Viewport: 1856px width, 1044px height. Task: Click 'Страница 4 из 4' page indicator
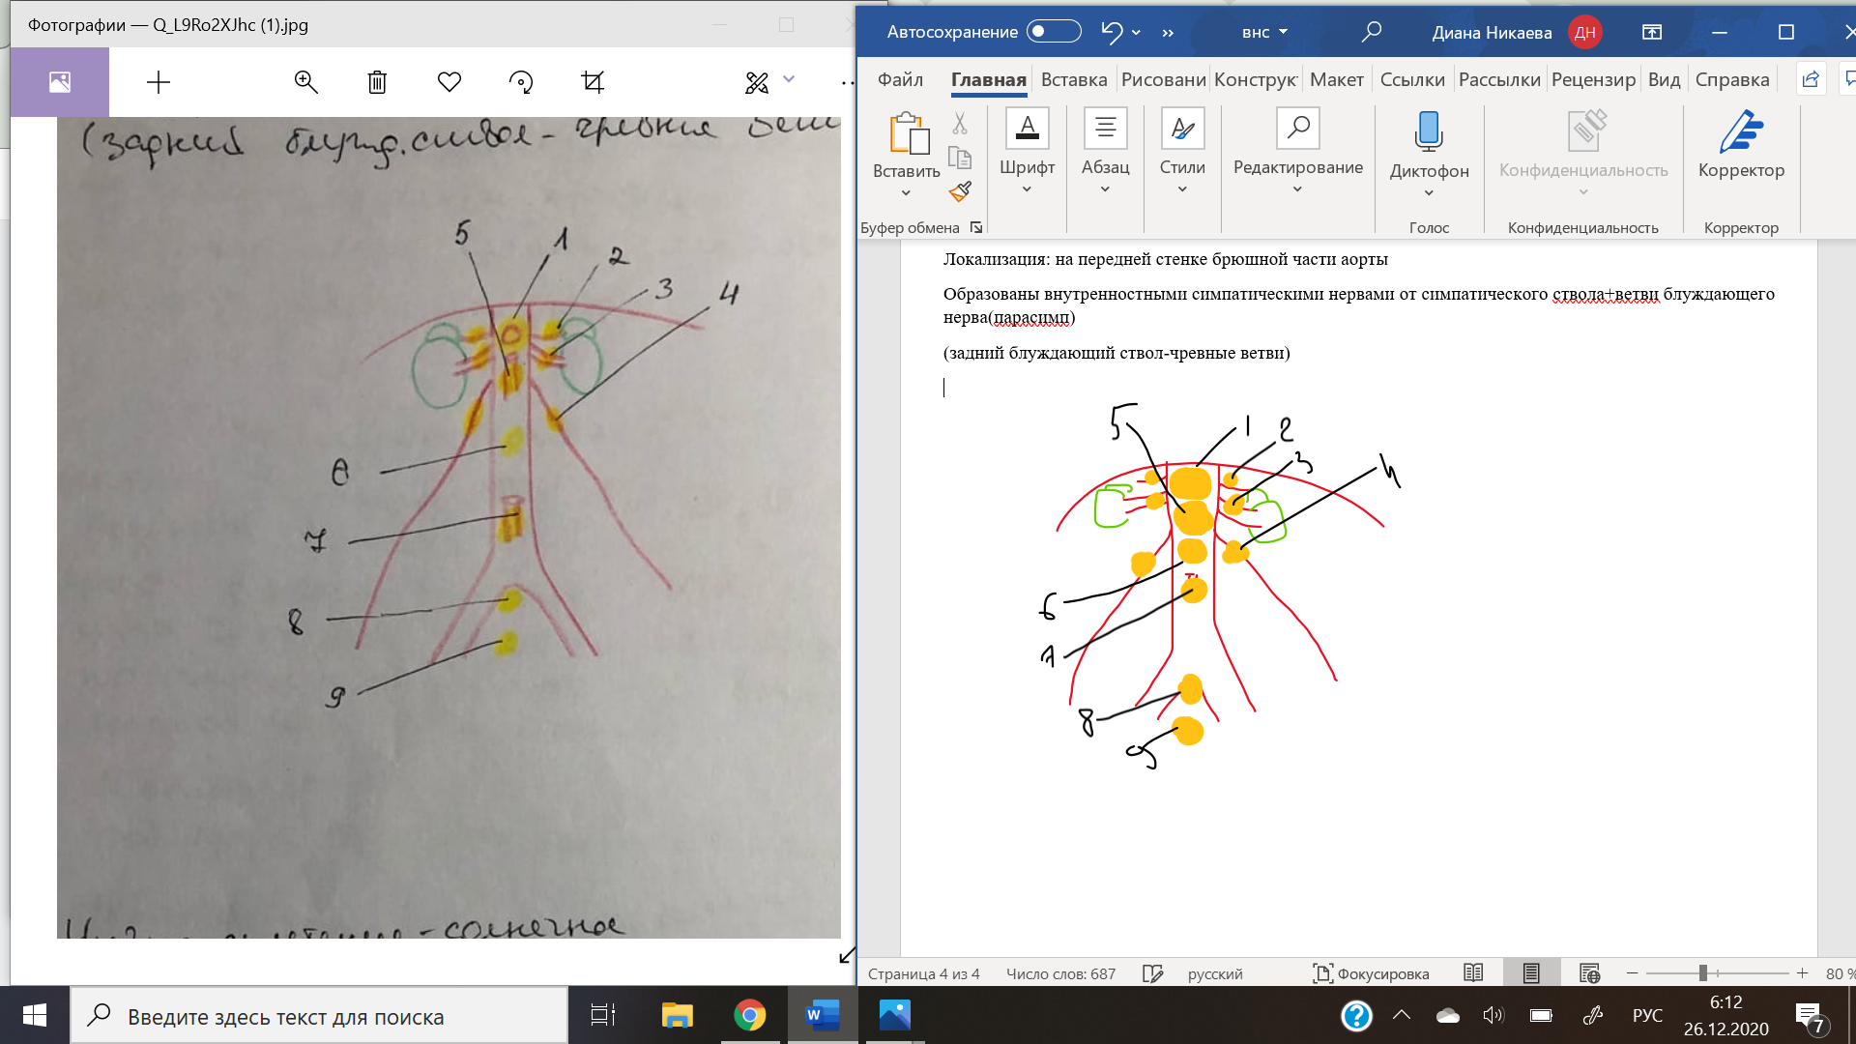pos(923,973)
